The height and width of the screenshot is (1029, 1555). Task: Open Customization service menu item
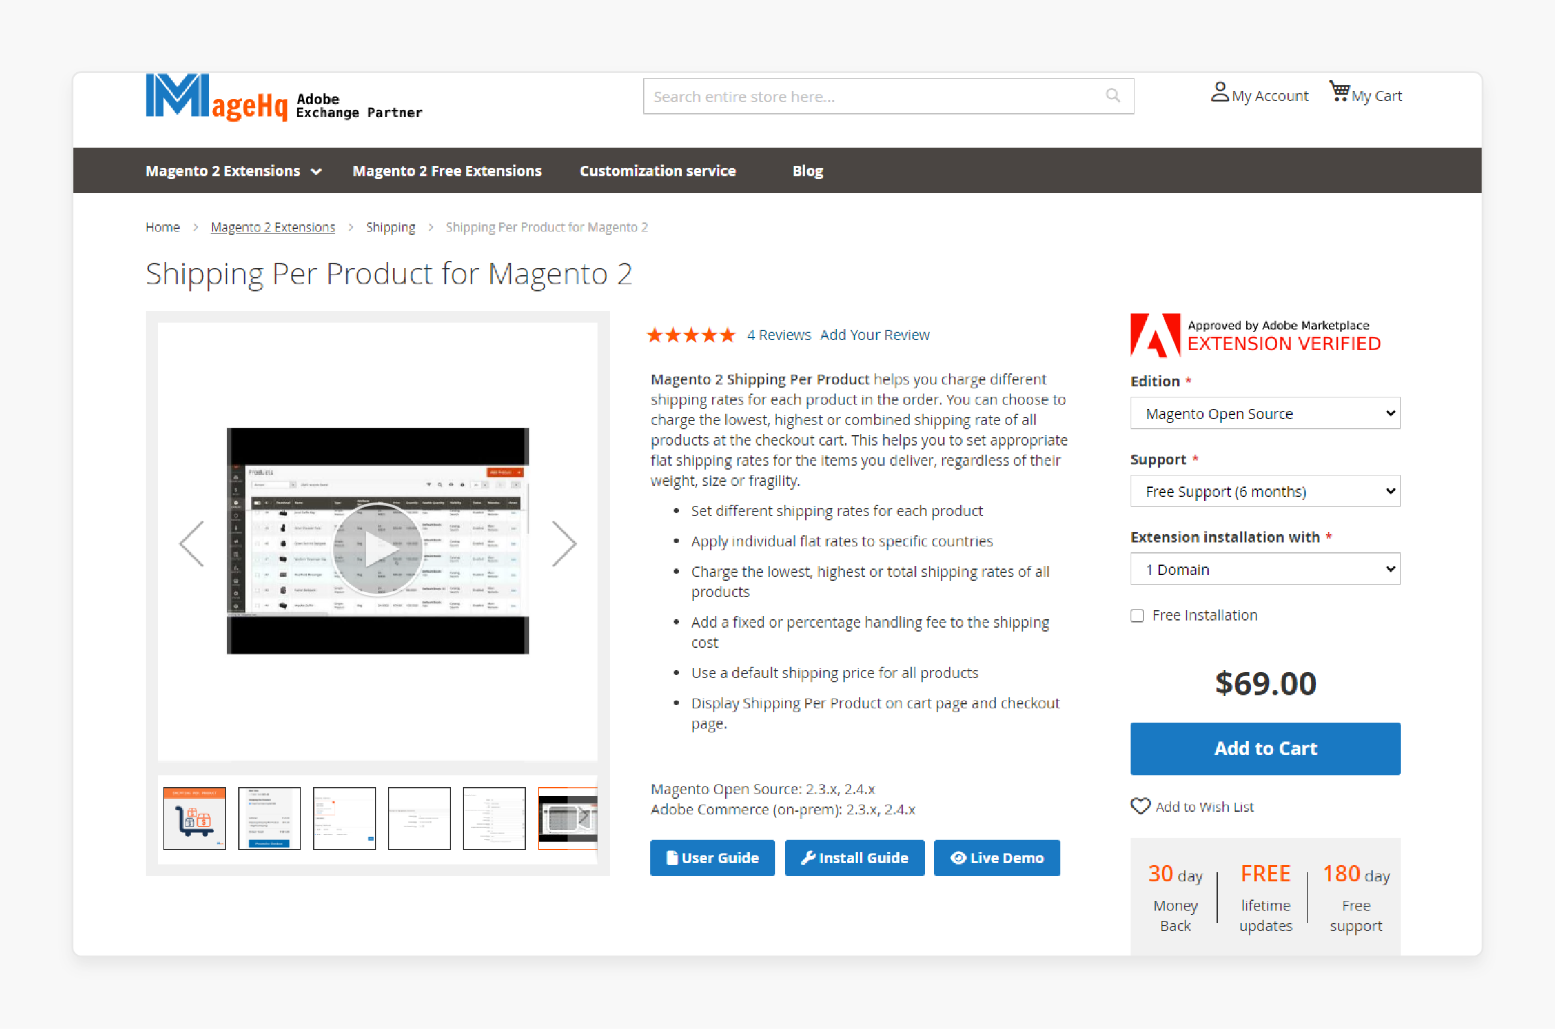click(x=657, y=170)
